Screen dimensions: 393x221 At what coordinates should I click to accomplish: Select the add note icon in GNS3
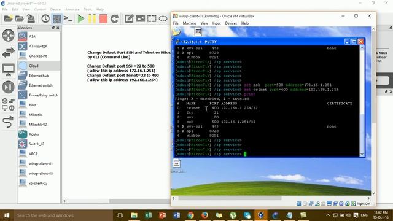tap(129, 18)
